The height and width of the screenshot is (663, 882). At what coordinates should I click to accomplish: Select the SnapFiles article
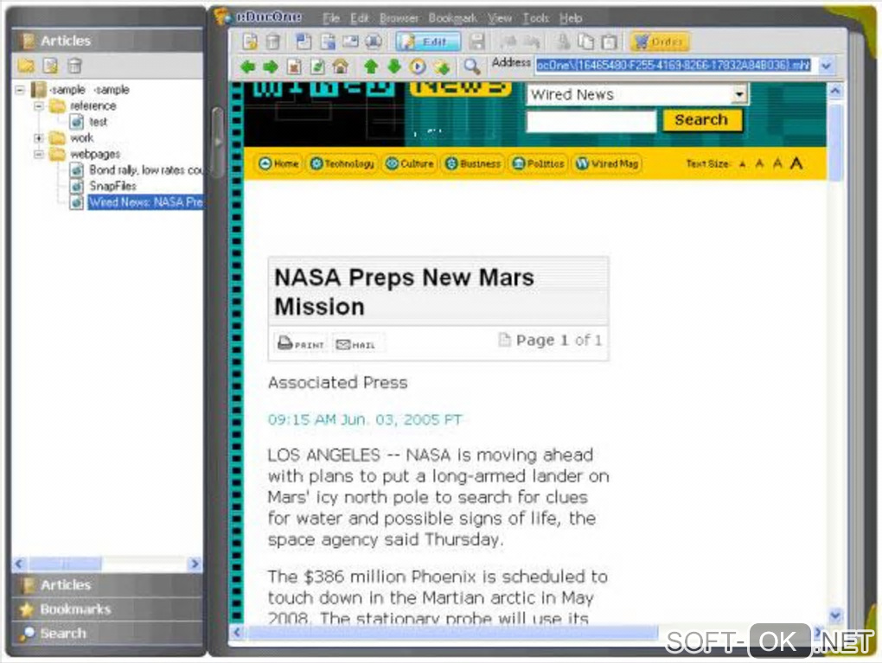point(112,186)
